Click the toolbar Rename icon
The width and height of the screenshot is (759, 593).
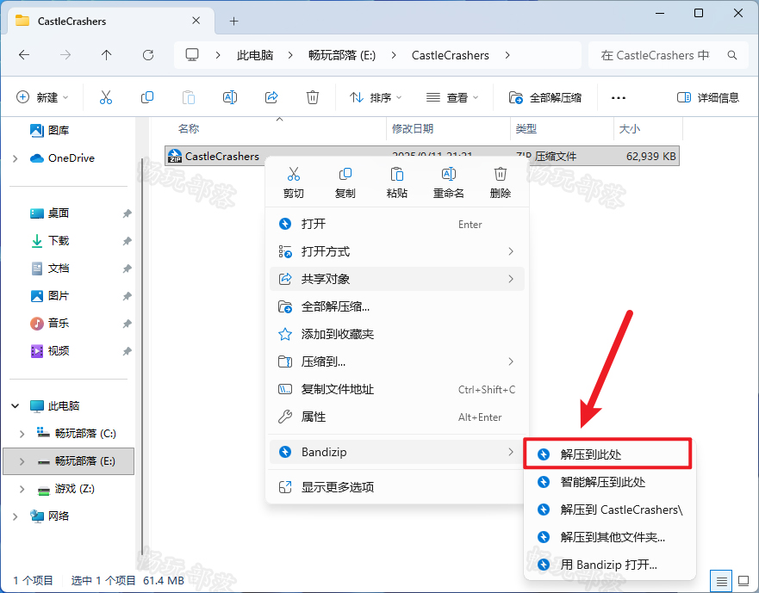(230, 97)
